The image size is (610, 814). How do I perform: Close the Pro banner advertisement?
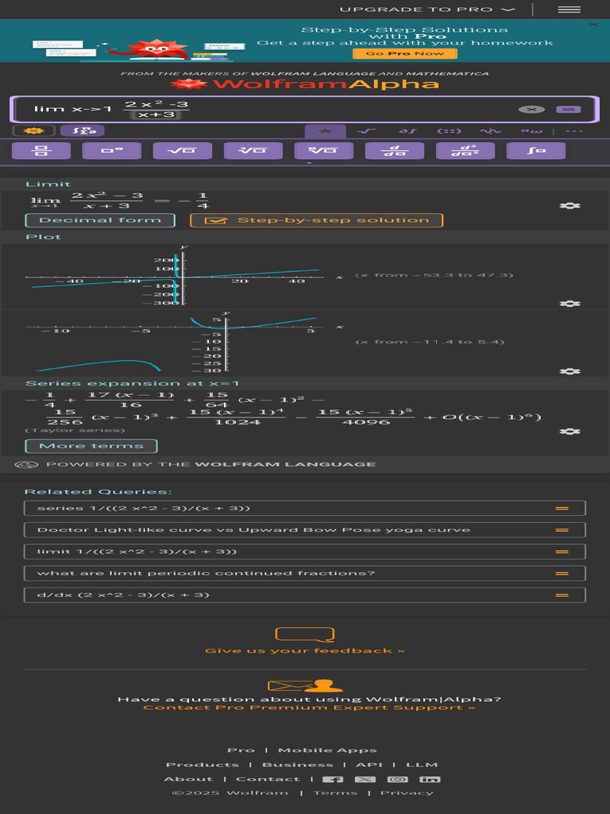593,25
